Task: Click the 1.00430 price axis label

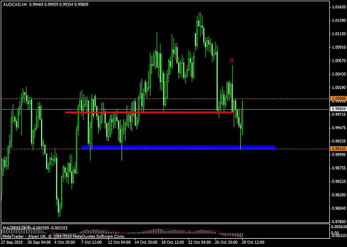Action: [x=339, y=74]
